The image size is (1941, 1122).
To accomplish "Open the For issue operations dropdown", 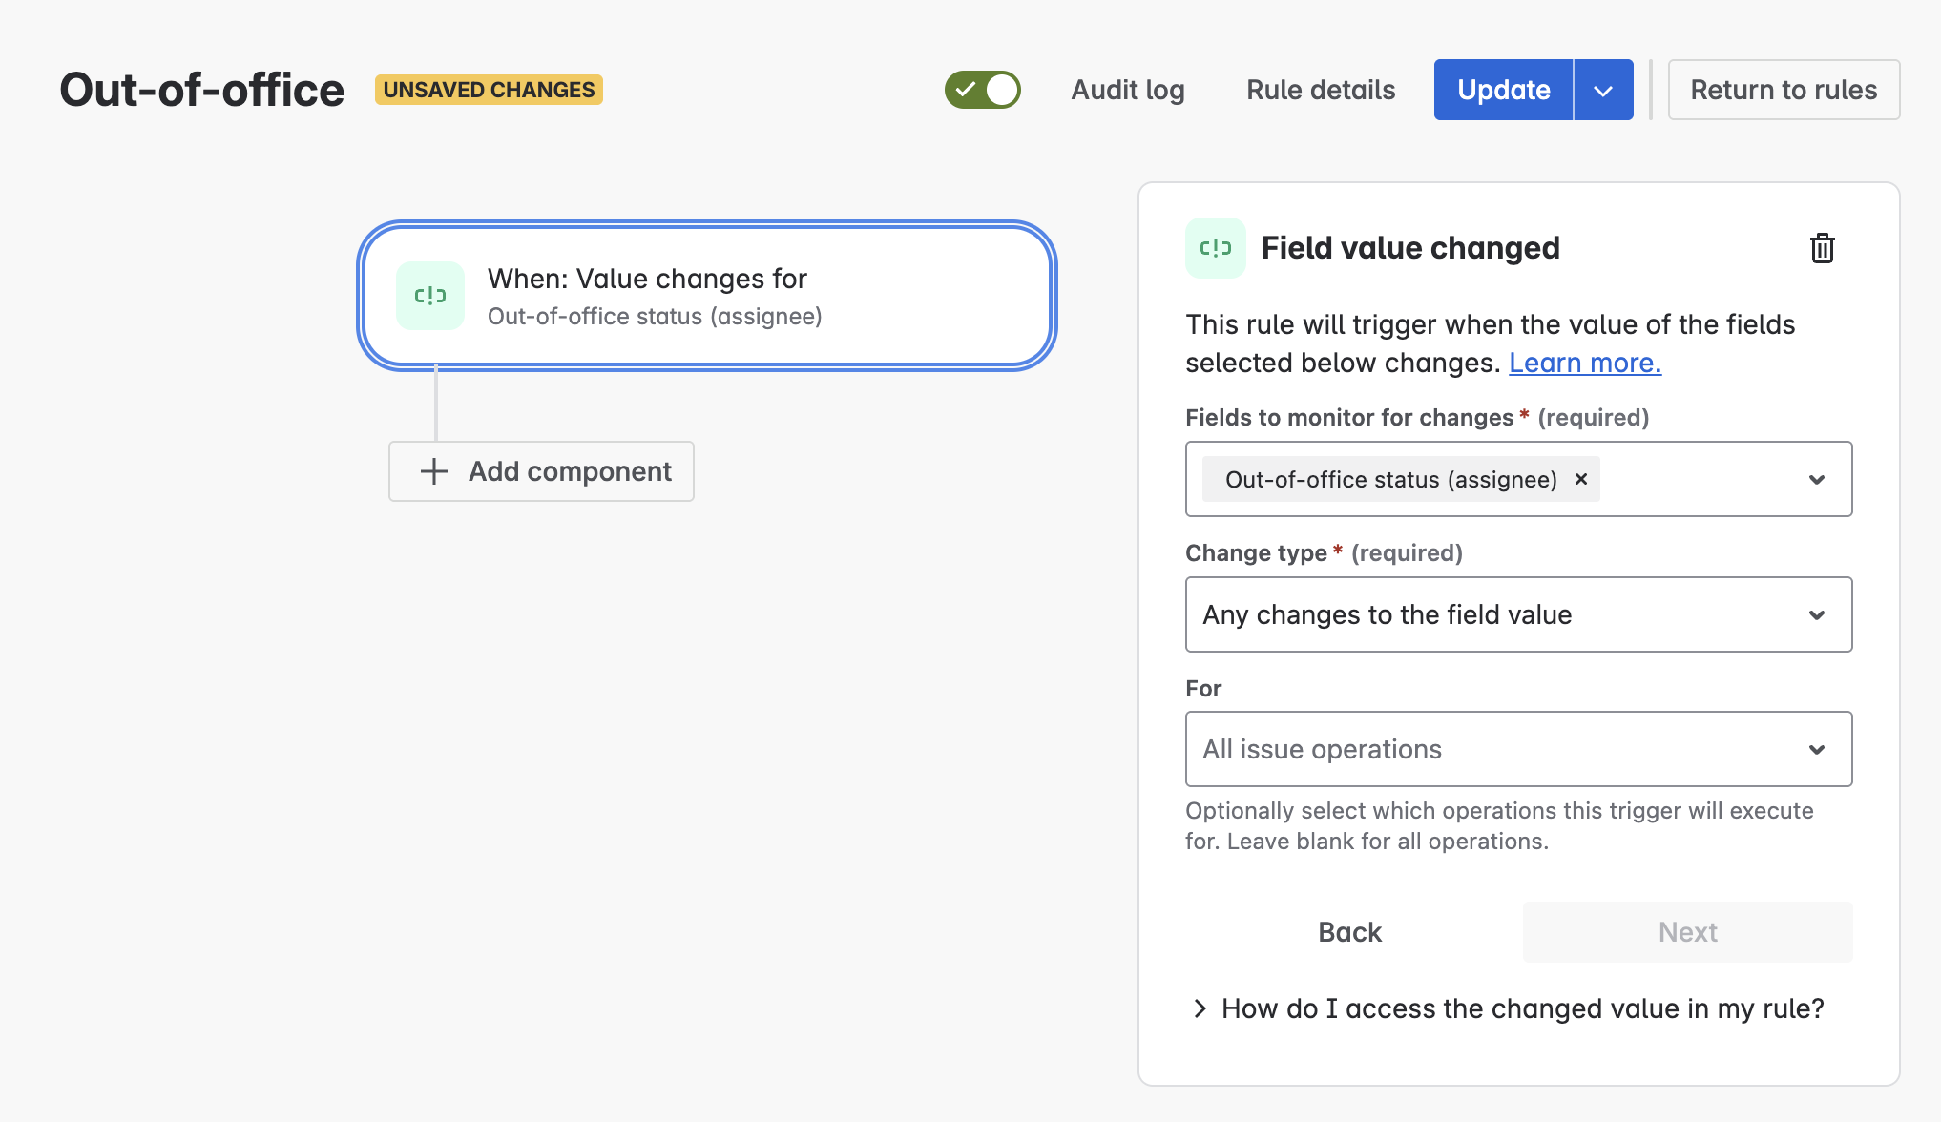I will [x=1517, y=749].
